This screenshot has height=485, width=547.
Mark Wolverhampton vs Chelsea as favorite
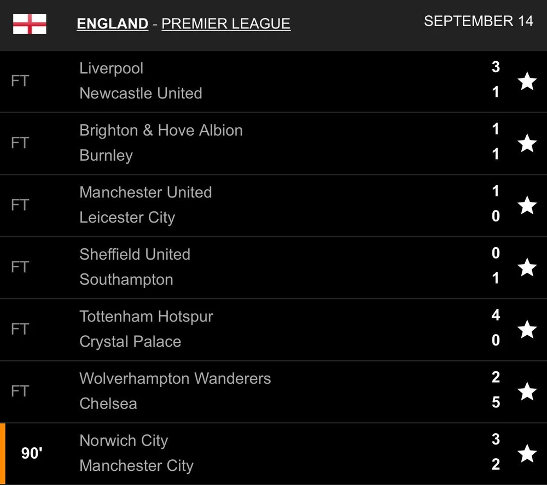tap(527, 391)
